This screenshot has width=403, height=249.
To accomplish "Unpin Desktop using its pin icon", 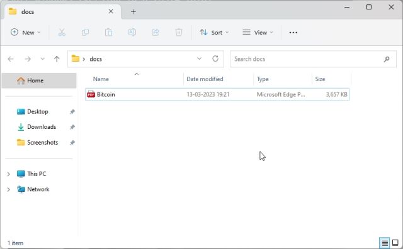I will 72,112.
